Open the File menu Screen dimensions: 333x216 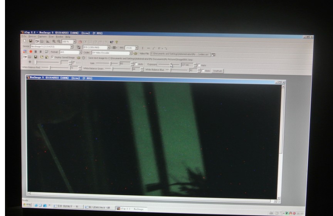pos(24,36)
